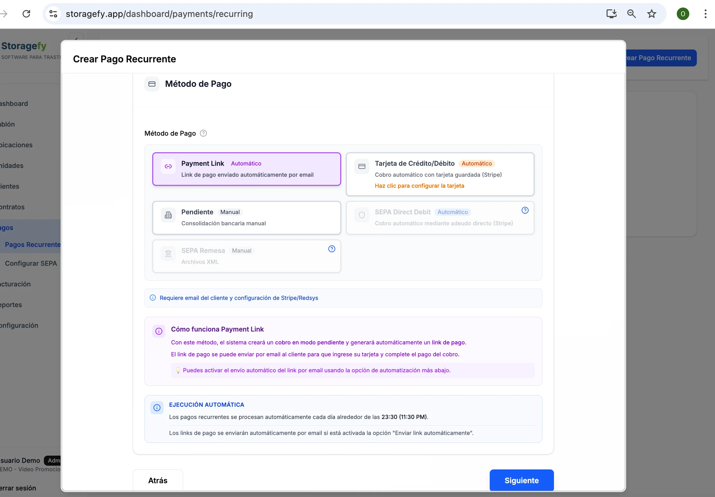
Task: Bookmark page with star icon
Action: [x=652, y=14]
